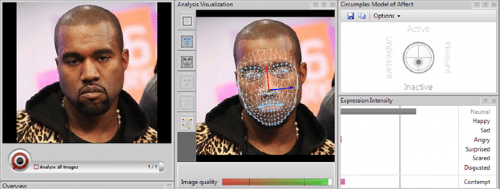This screenshot has height=189, width=500.
Task: Copy the Circumplex chart to clipboard
Action: click(x=362, y=16)
